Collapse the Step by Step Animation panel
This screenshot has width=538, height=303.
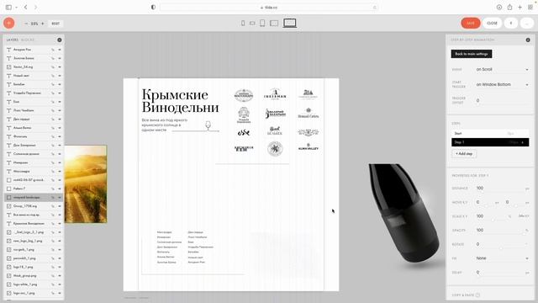(x=528, y=40)
